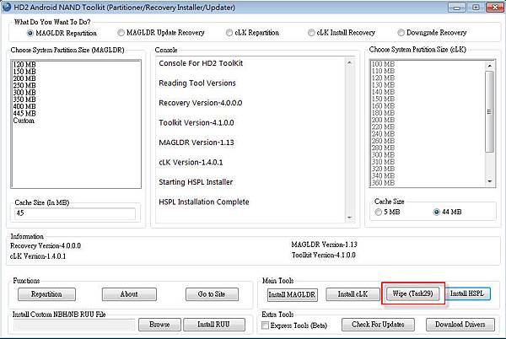Click the cLK list scrollbar down arrow

point(489,181)
